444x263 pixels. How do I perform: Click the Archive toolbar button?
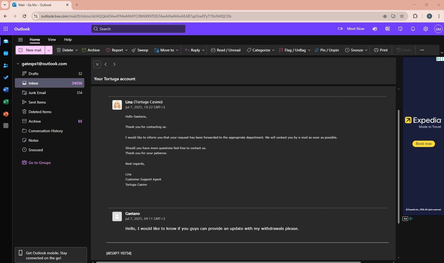pyautogui.click(x=91, y=50)
